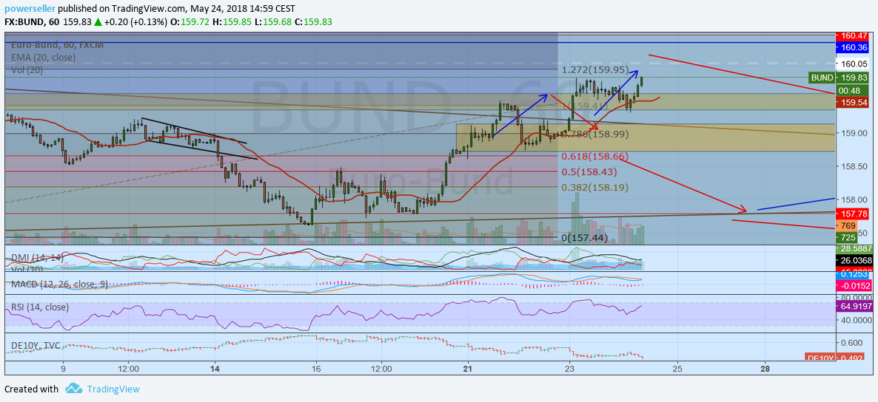Screen dimensions: 878x402
Task: Select the May 24, 2018 14:59 CEST timestamp
Action: 243,9
